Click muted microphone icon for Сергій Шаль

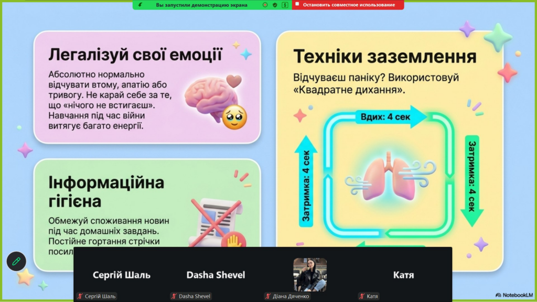(80, 296)
